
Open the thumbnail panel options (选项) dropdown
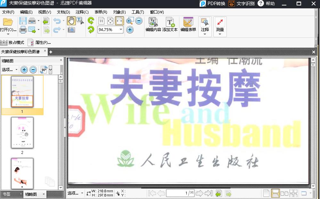tap(9, 69)
